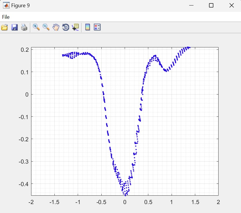Viewport: 241px width, 213px height.
Task: Click the 0.2 y-axis tick label
Action: (24, 50)
